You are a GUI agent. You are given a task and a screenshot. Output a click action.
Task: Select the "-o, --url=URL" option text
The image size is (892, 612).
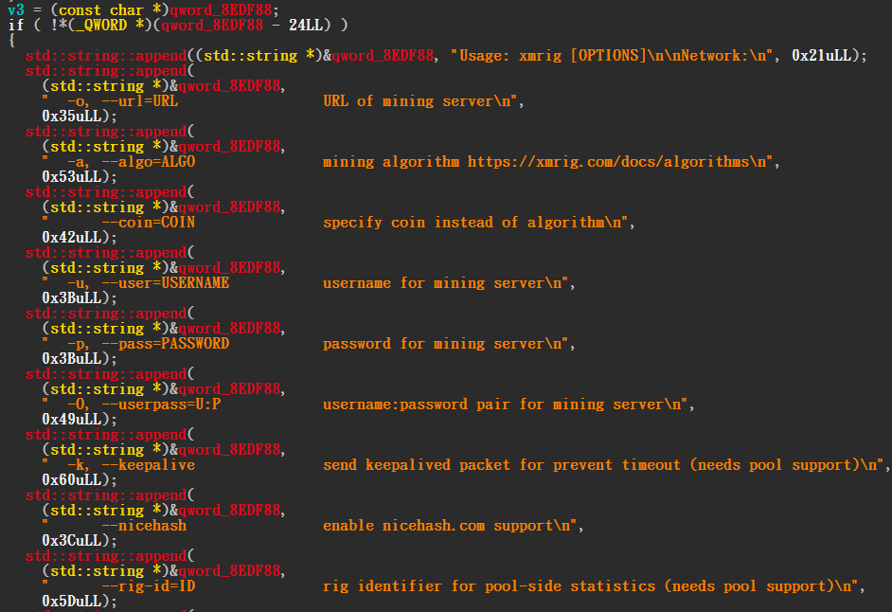click(x=122, y=101)
